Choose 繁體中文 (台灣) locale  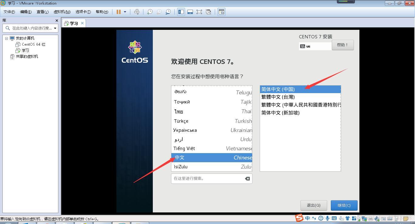coord(300,97)
